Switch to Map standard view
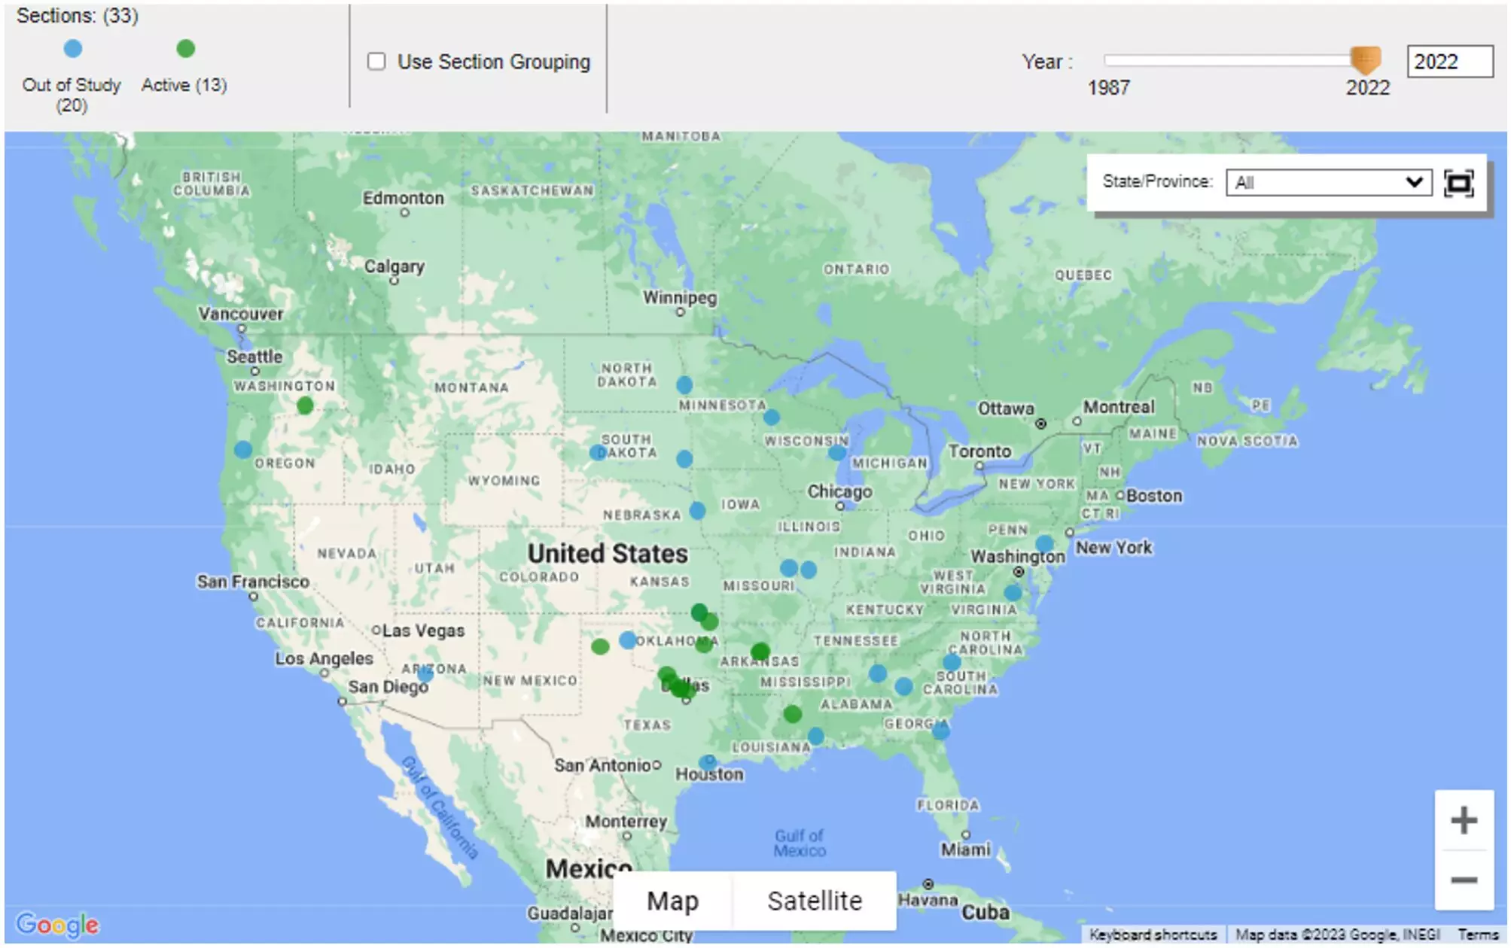The image size is (1511, 948). (670, 899)
